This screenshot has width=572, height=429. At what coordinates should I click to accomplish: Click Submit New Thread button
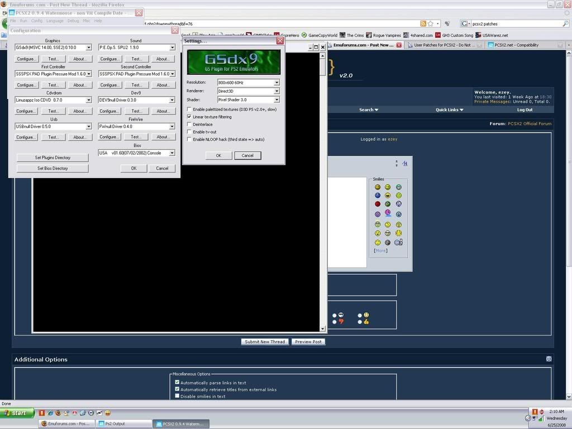tap(265, 342)
